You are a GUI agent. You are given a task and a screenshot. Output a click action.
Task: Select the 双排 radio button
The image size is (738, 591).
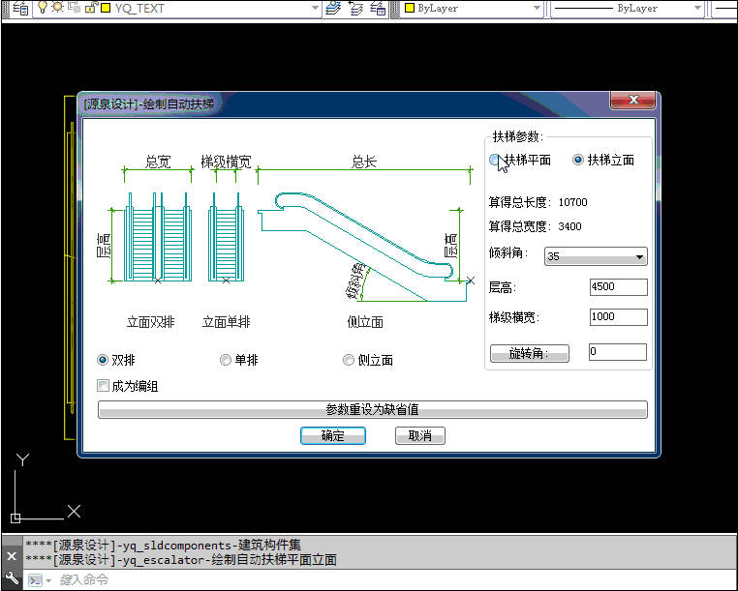(x=102, y=360)
